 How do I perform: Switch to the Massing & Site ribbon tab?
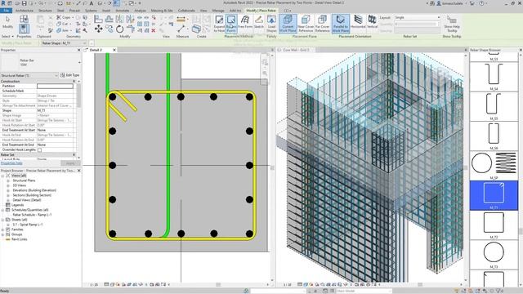click(x=162, y=11)
